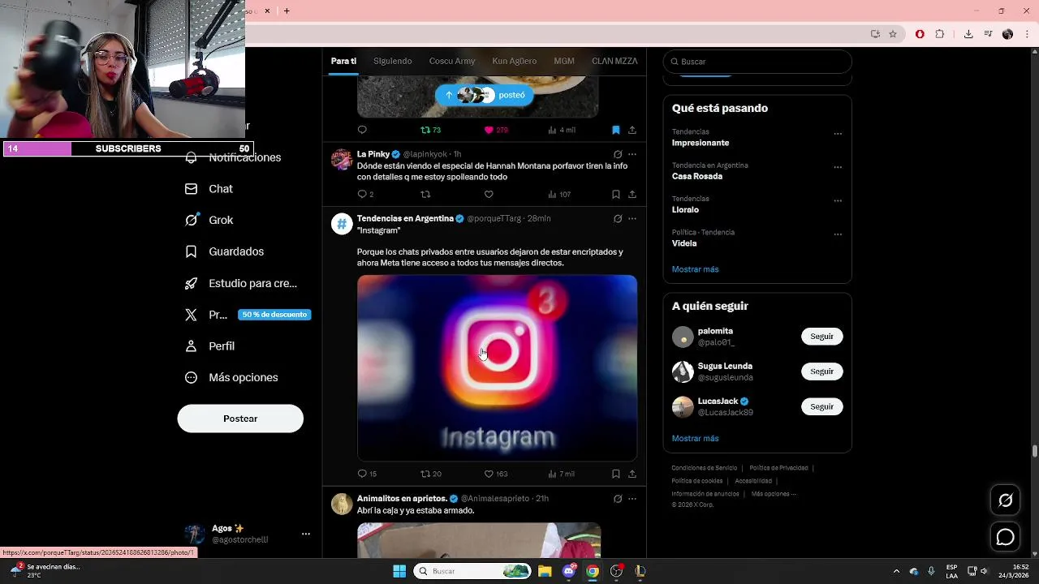Repost the La Pinky post
1039x584 pixels.
(x=425, y=194)
